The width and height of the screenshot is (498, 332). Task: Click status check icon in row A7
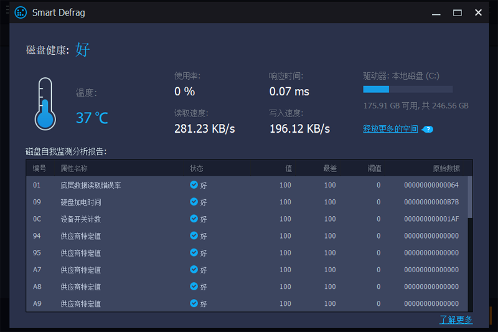[x=194, y=270]
